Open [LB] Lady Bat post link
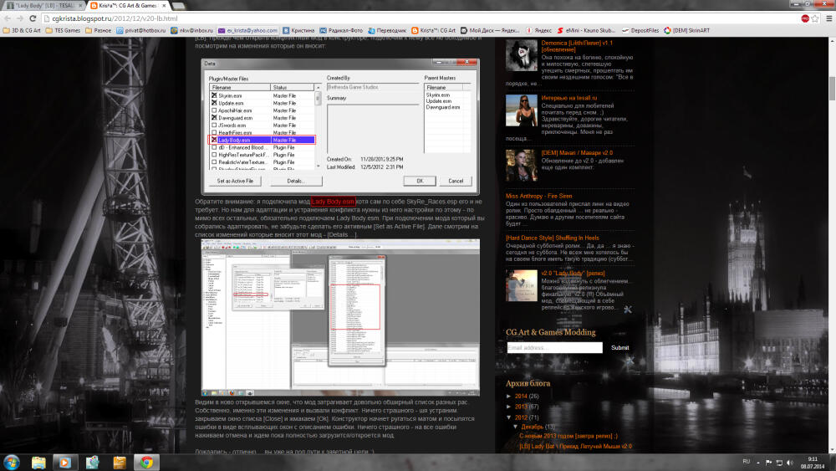This screenshot has width=836, height=471. (x=575, y=447)
